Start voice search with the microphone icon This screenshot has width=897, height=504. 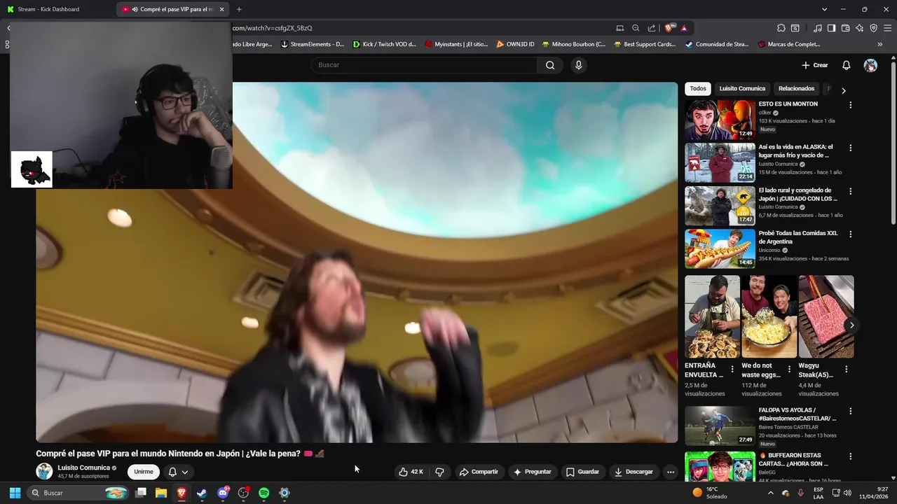pyautogui.click(x=578, y=65)
